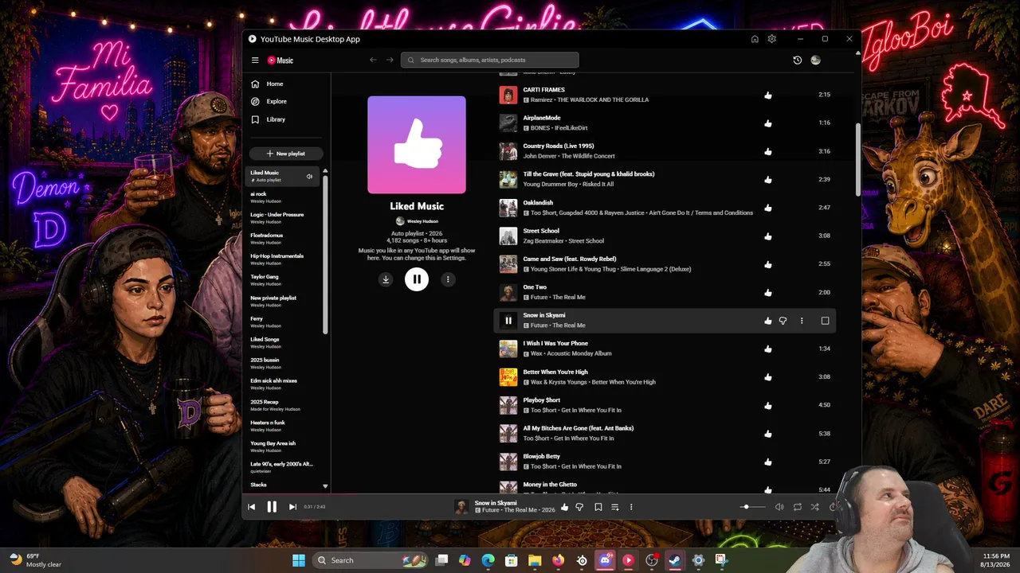Open the listening history icon
The image size is (1020, 573).
pos(797,60)
